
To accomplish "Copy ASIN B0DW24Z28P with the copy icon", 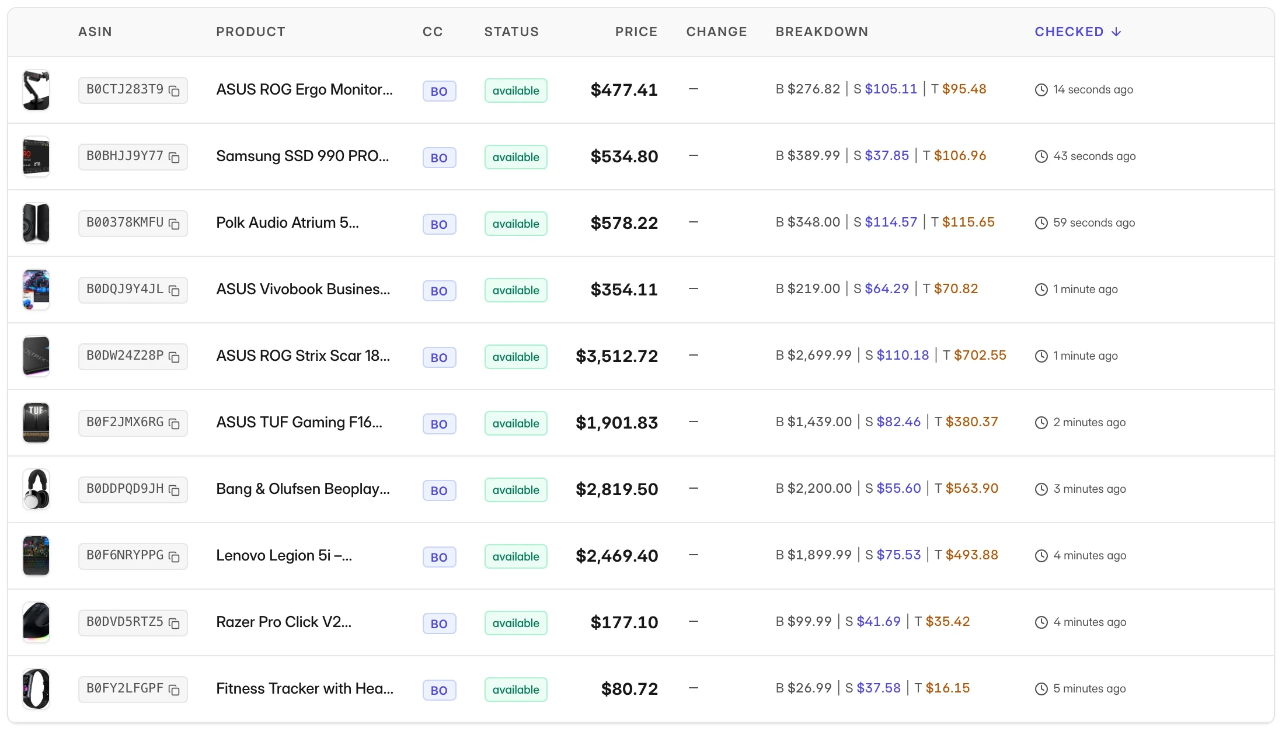I will coord(174,357).
